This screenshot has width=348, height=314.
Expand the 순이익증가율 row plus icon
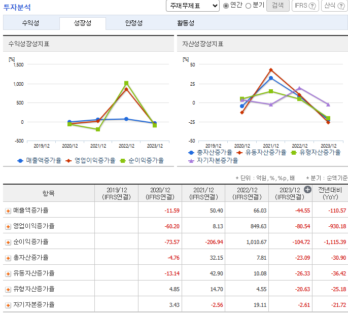[8, 242]
